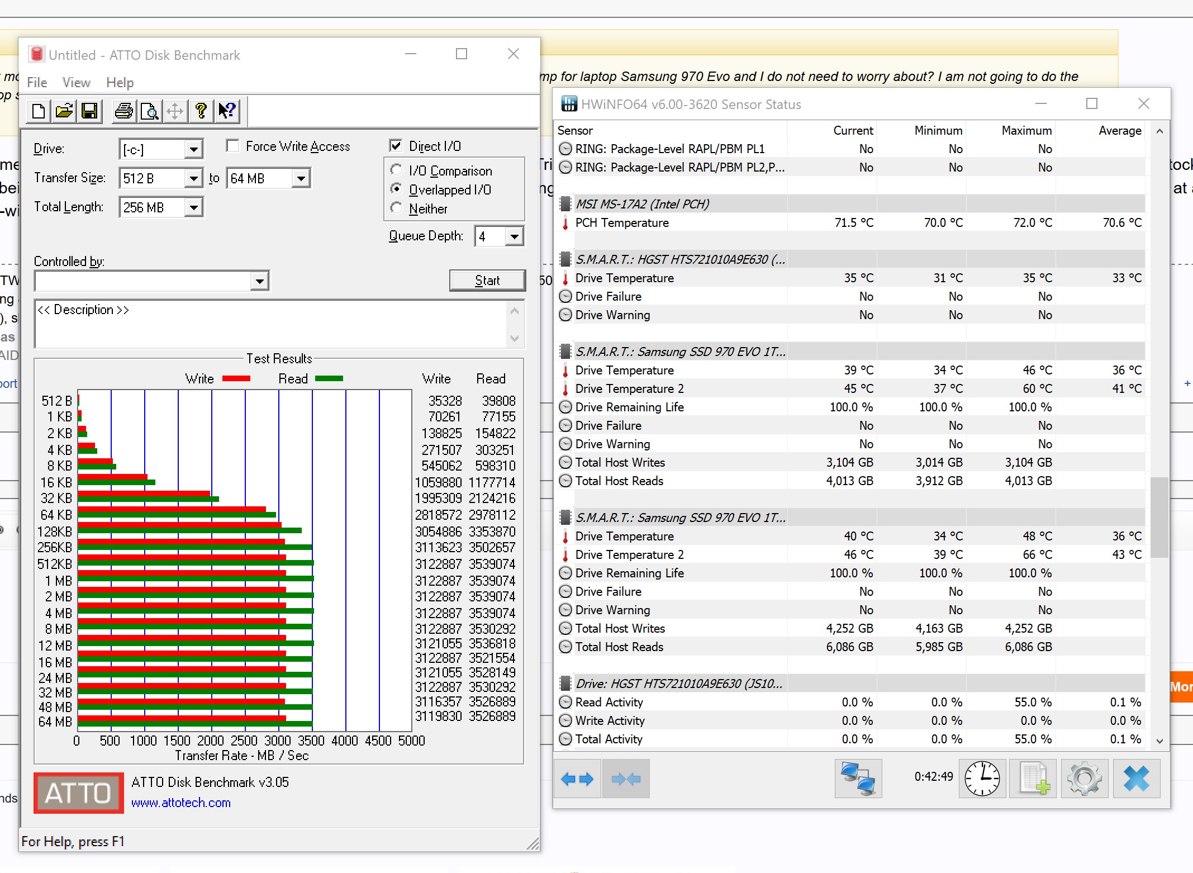Screen dimensions: 1193x873
Task: Select the Neither radio button
Action: point(396,208)
